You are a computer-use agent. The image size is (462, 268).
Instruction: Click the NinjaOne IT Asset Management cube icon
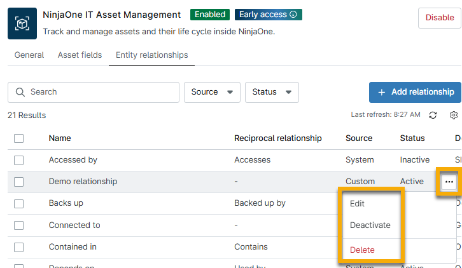(x=22, y=23)
